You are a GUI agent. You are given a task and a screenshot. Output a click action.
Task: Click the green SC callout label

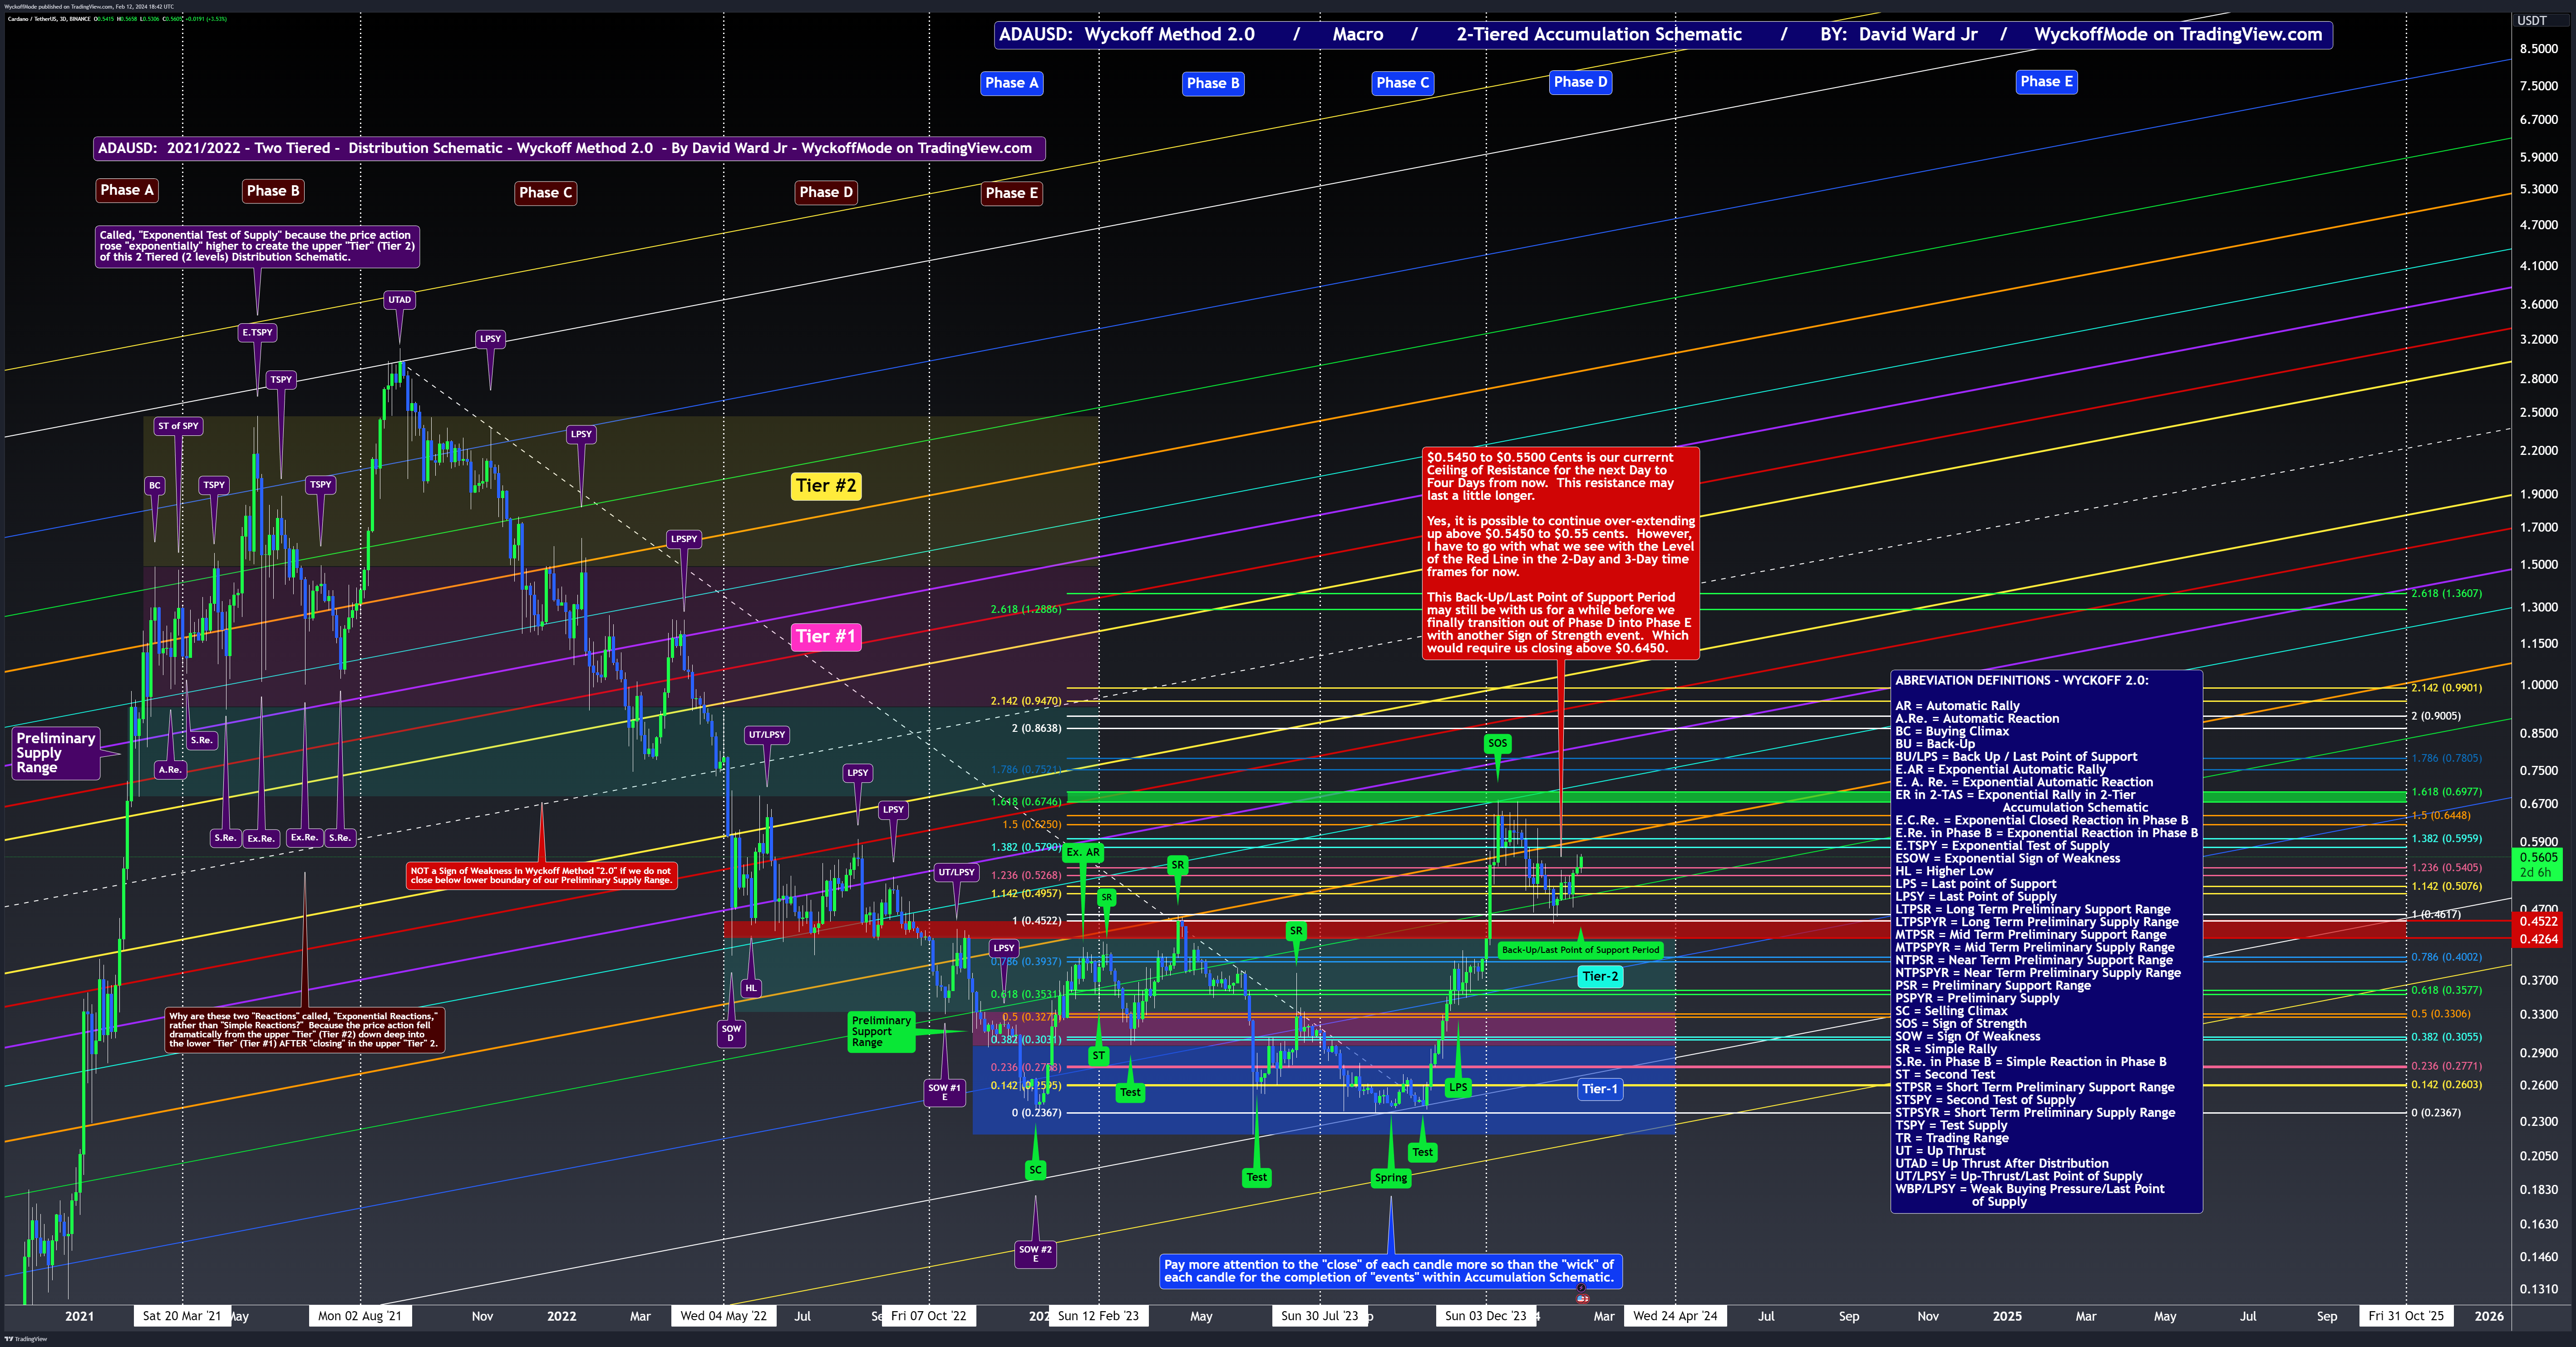(1035, 1170)
